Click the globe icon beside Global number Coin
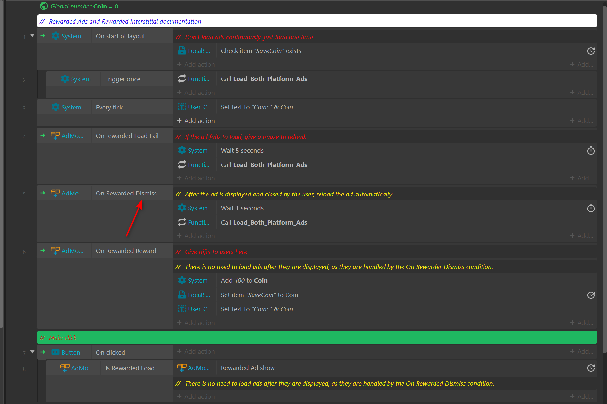The height and width of the screenshot is (404, 607). 43,6
